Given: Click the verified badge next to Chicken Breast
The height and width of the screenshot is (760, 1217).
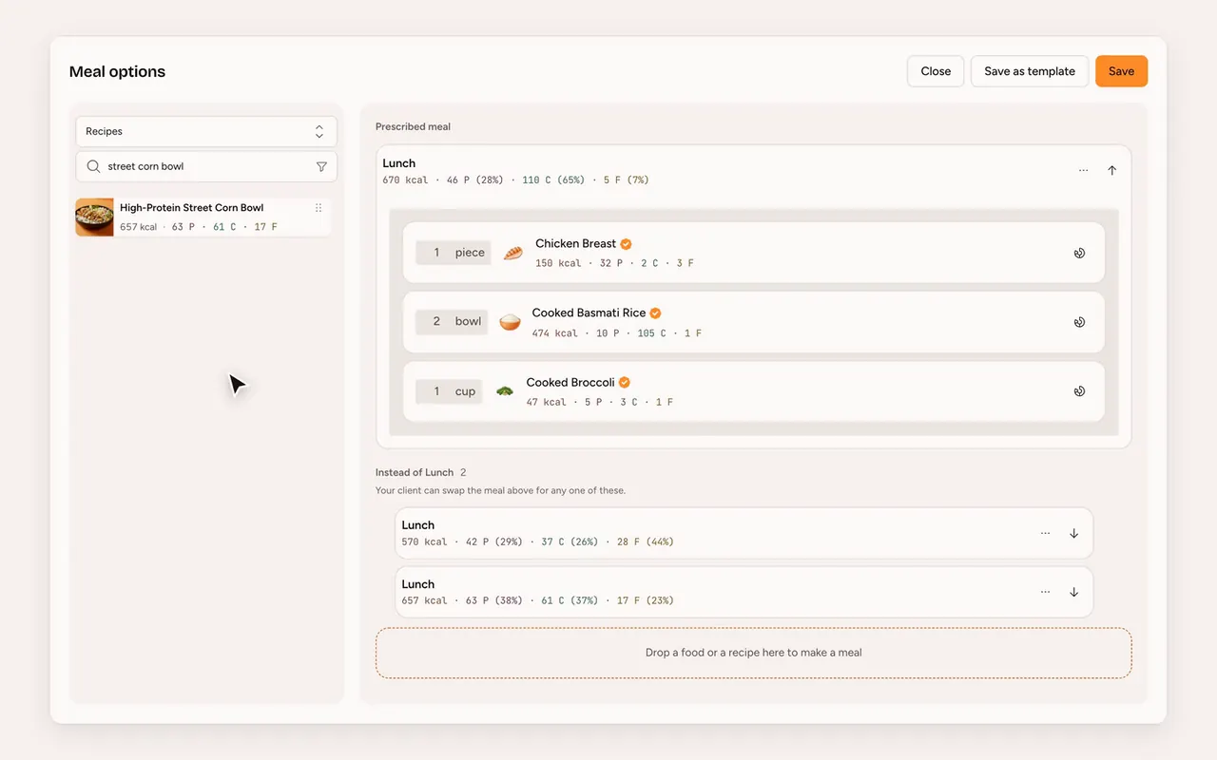Looking at the screenshot, I should (x=627, y=244).
